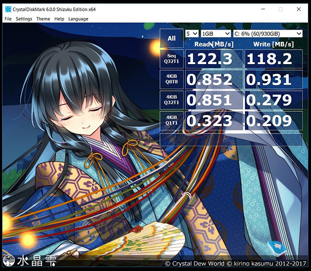This screenshot has width=311, height=271.
Task: Run the 4KiB Q1T1 benchmark
Action: (172, 120)
